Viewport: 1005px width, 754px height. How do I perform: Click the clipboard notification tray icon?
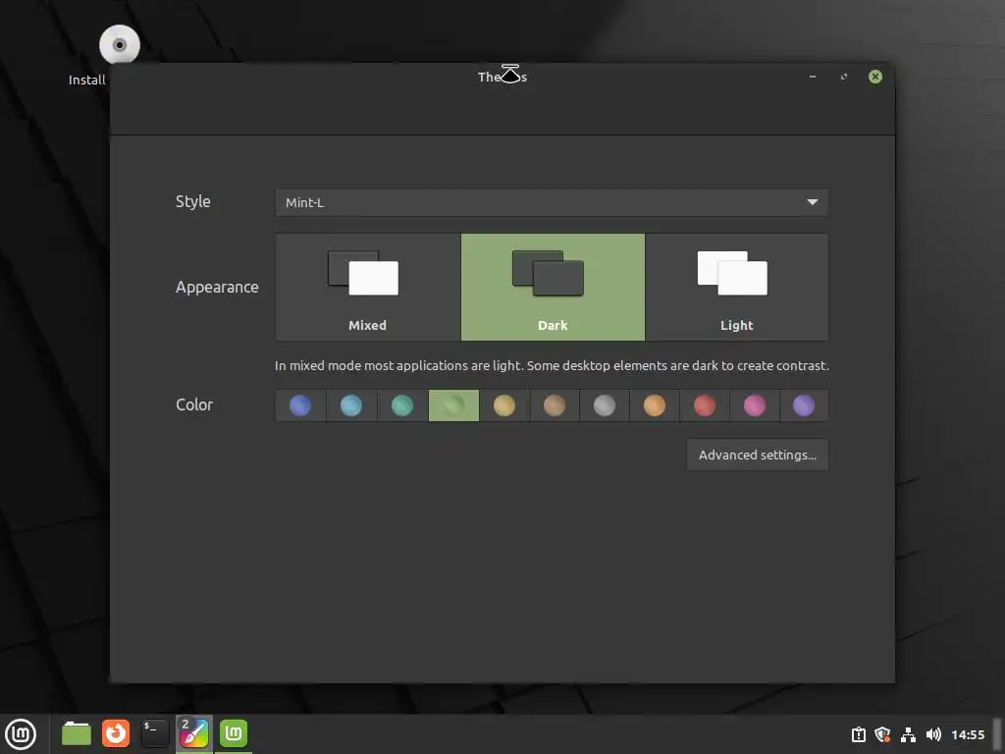pyautogui.click(x=858, y=734)
